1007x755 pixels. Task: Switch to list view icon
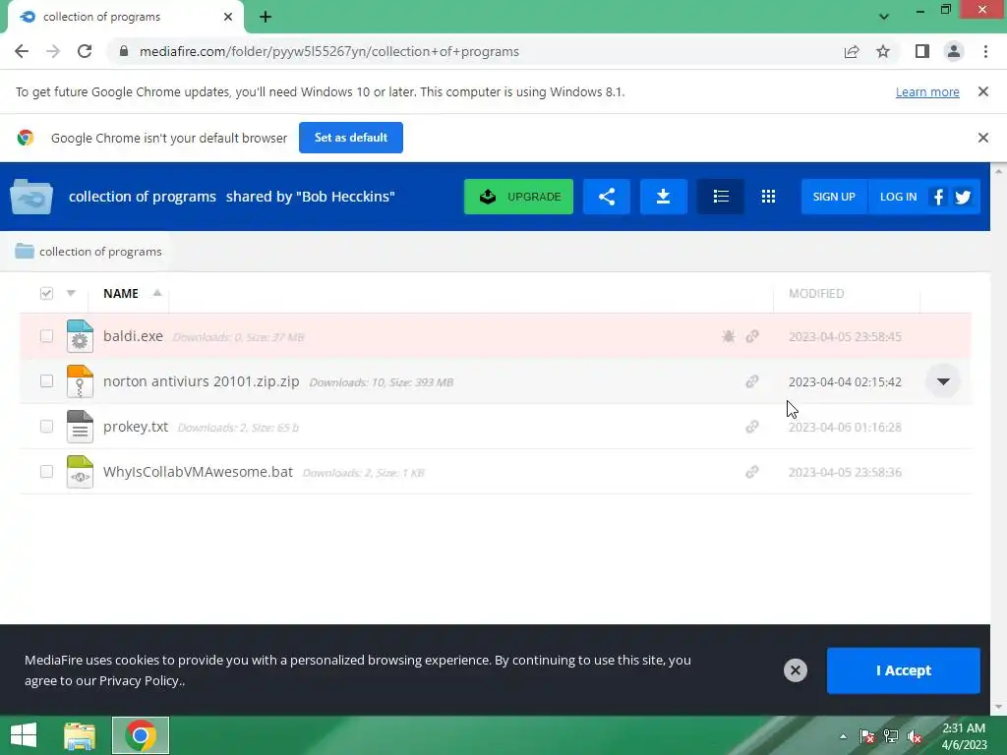point(721,197)
